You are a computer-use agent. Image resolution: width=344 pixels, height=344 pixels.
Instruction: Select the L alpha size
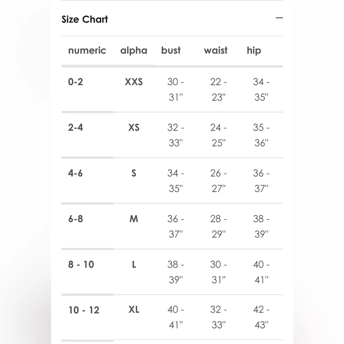click(134, 265)
